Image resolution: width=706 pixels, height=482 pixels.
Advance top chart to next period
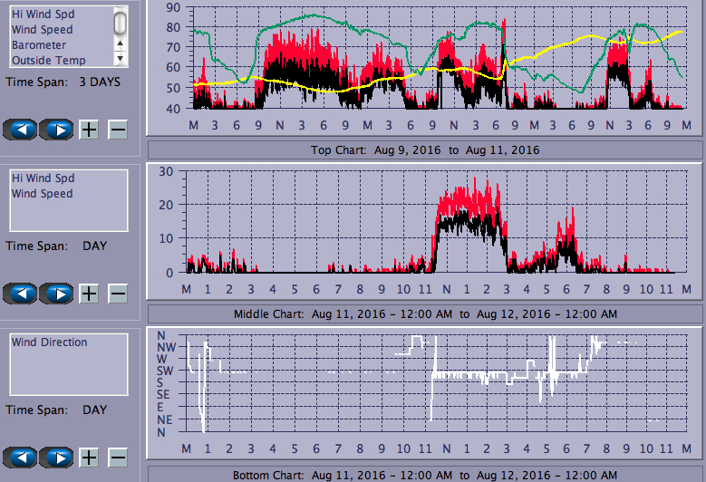click(57, 130)
